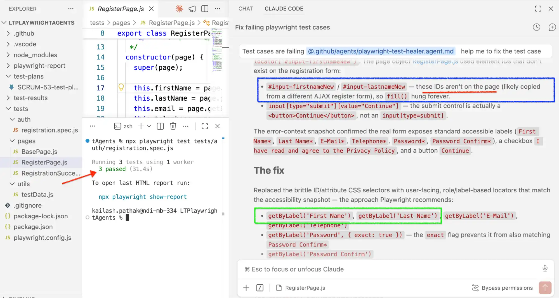Send message with the up-arrow button
This screenshot has width=559, height=298.
[x=545, y=288]
